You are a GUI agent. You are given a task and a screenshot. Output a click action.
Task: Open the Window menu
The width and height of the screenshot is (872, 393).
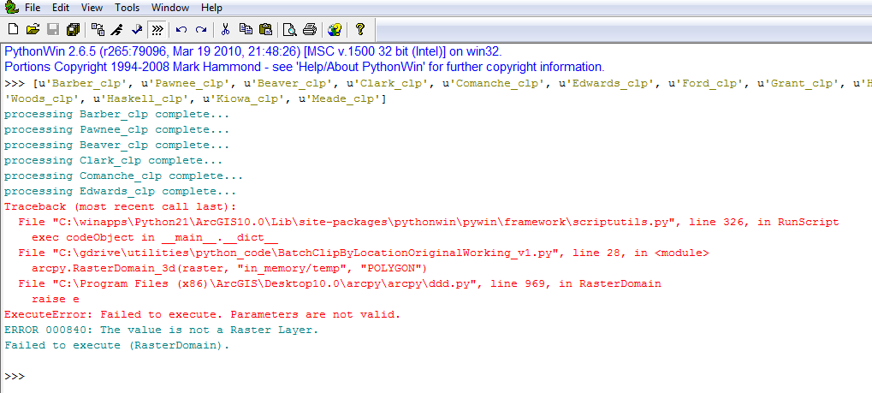(170, 8)
